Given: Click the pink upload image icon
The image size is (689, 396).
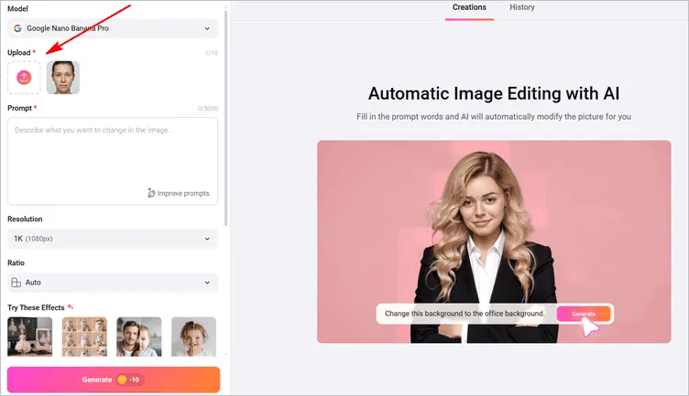Looking at the screenshot, I should tap(24, 78).
